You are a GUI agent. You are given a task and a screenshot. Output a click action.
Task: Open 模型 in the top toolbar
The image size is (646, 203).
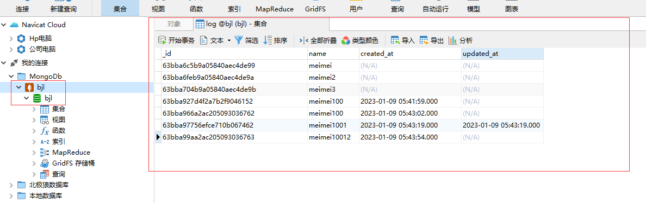(x=474, y=9)
